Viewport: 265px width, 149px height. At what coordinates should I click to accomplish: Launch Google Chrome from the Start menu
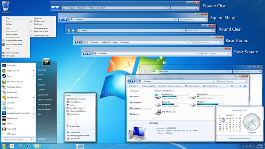tap(18, 71)
